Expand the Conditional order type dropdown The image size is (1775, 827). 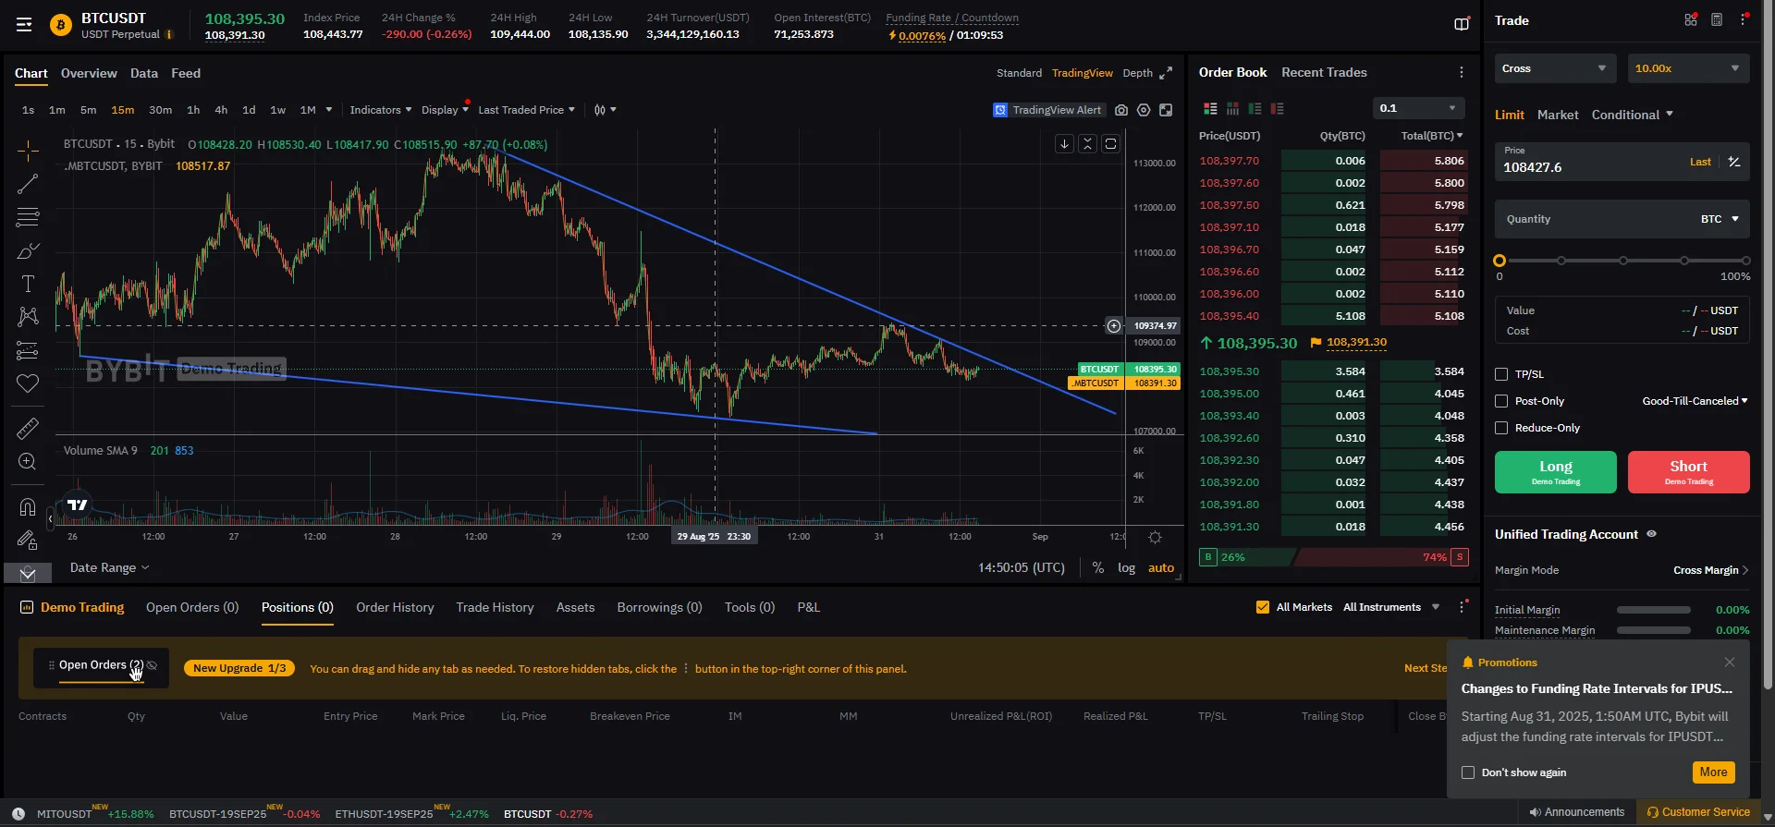click(x=1633, y=115)
